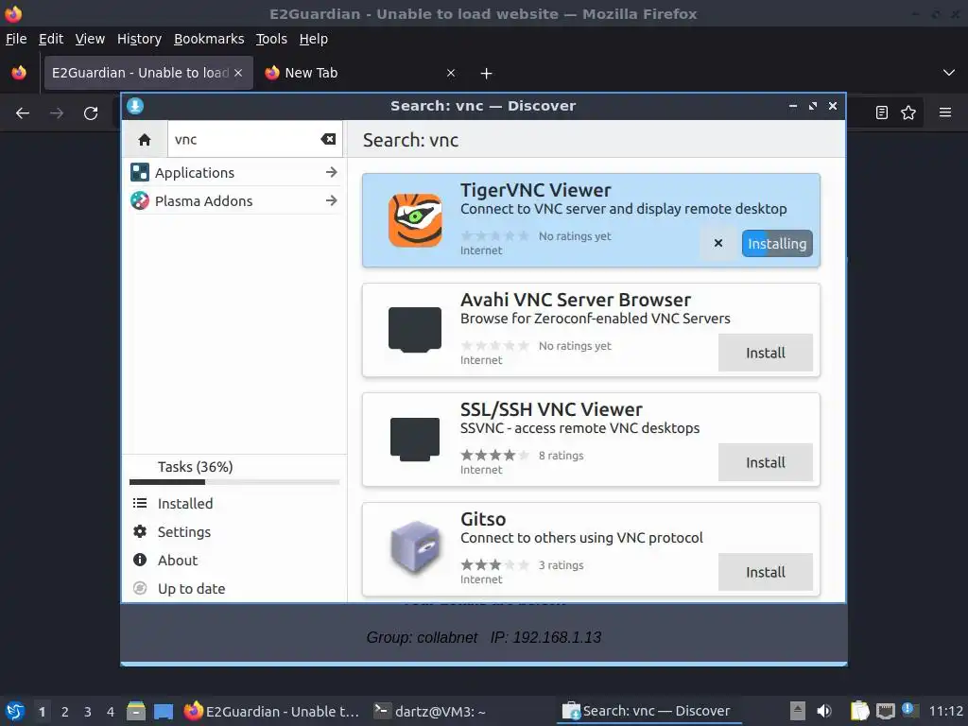The width and height of the screenshot is (968, 726).
Task: Click the home icon in Discover
Action: (x=145, y=140)
